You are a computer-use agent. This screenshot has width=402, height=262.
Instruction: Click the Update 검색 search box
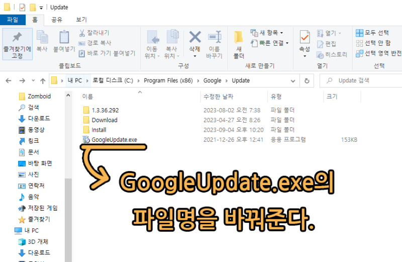[361, 80]
